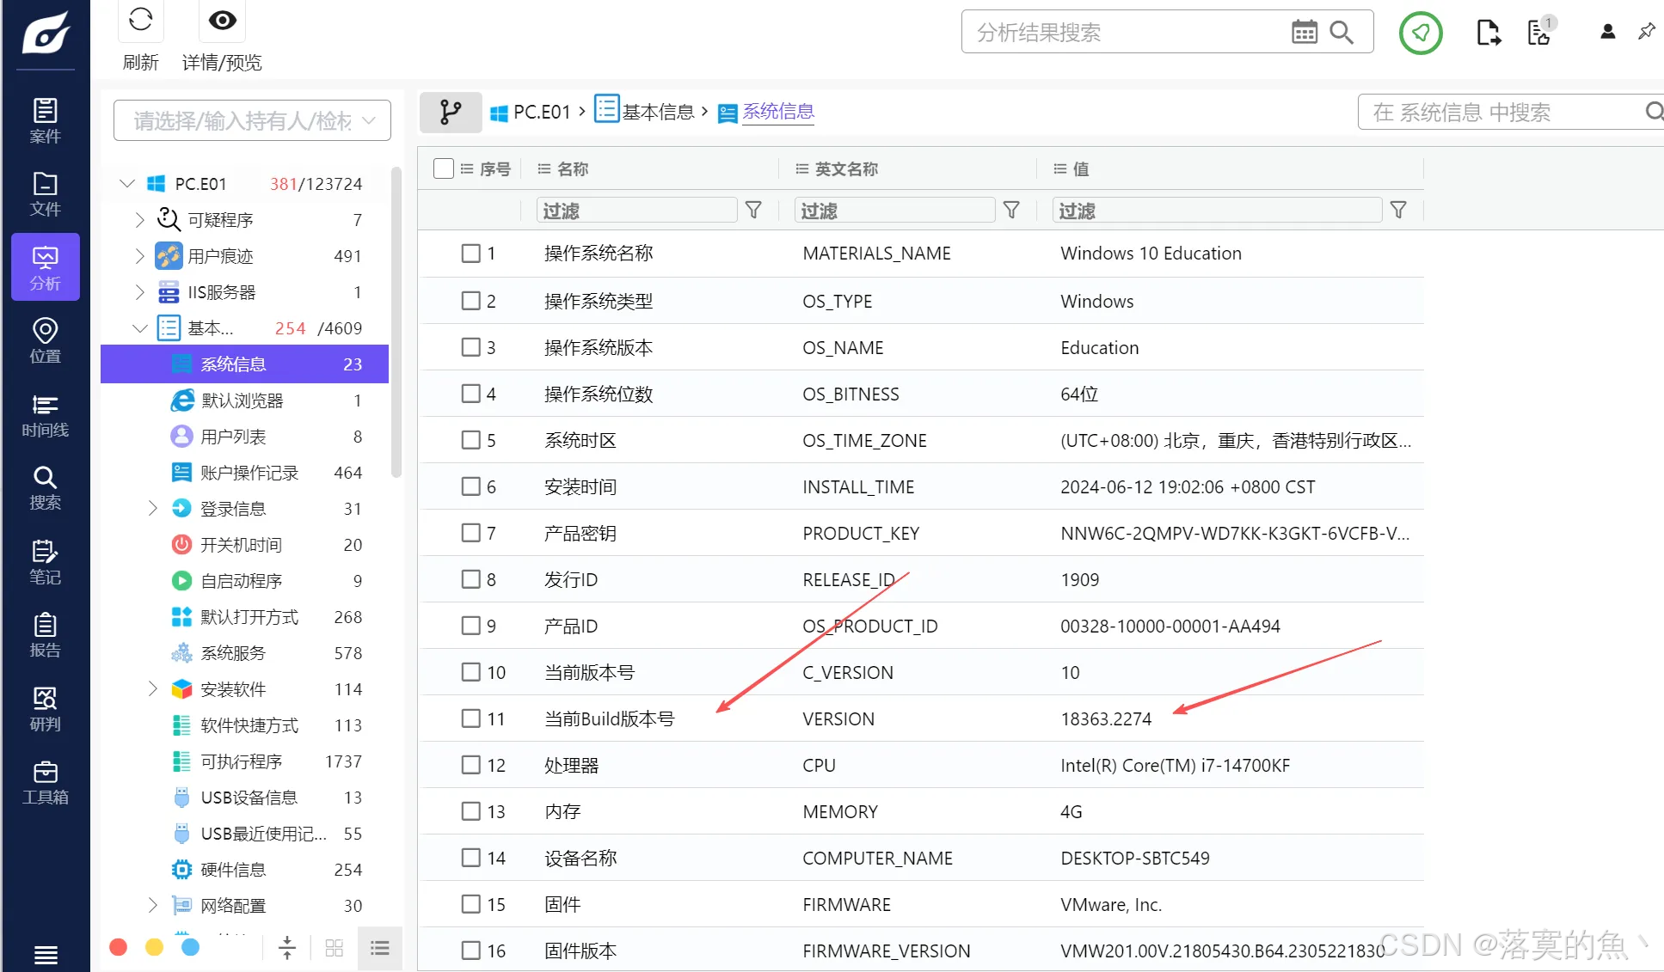The image size is (1664, 972).
Task: Open the 案件 sidebar section
Action: tap(46, 121)
